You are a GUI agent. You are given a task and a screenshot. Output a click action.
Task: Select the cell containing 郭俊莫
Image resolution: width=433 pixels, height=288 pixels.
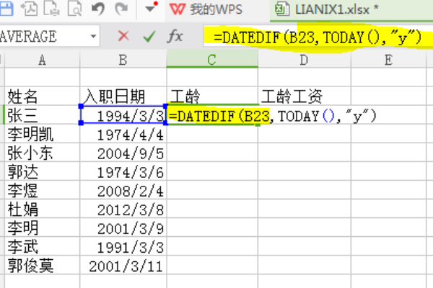(x=42, y=265)
